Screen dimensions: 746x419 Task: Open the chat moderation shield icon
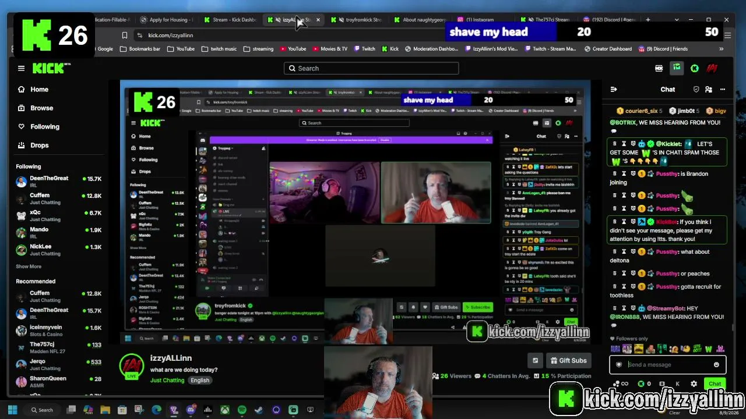click(696, 89)
